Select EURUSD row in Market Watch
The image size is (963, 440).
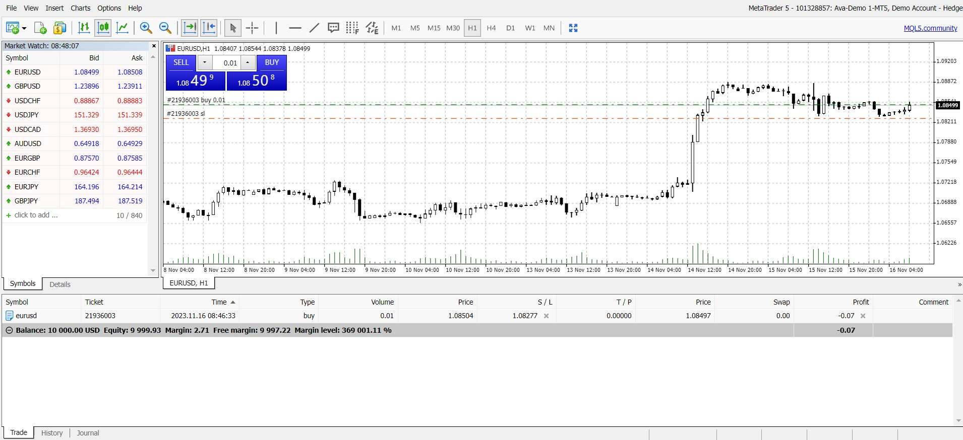pos(74,72)
